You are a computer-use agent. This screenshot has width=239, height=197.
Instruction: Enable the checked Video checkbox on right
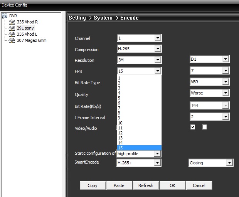pos(193,127)
